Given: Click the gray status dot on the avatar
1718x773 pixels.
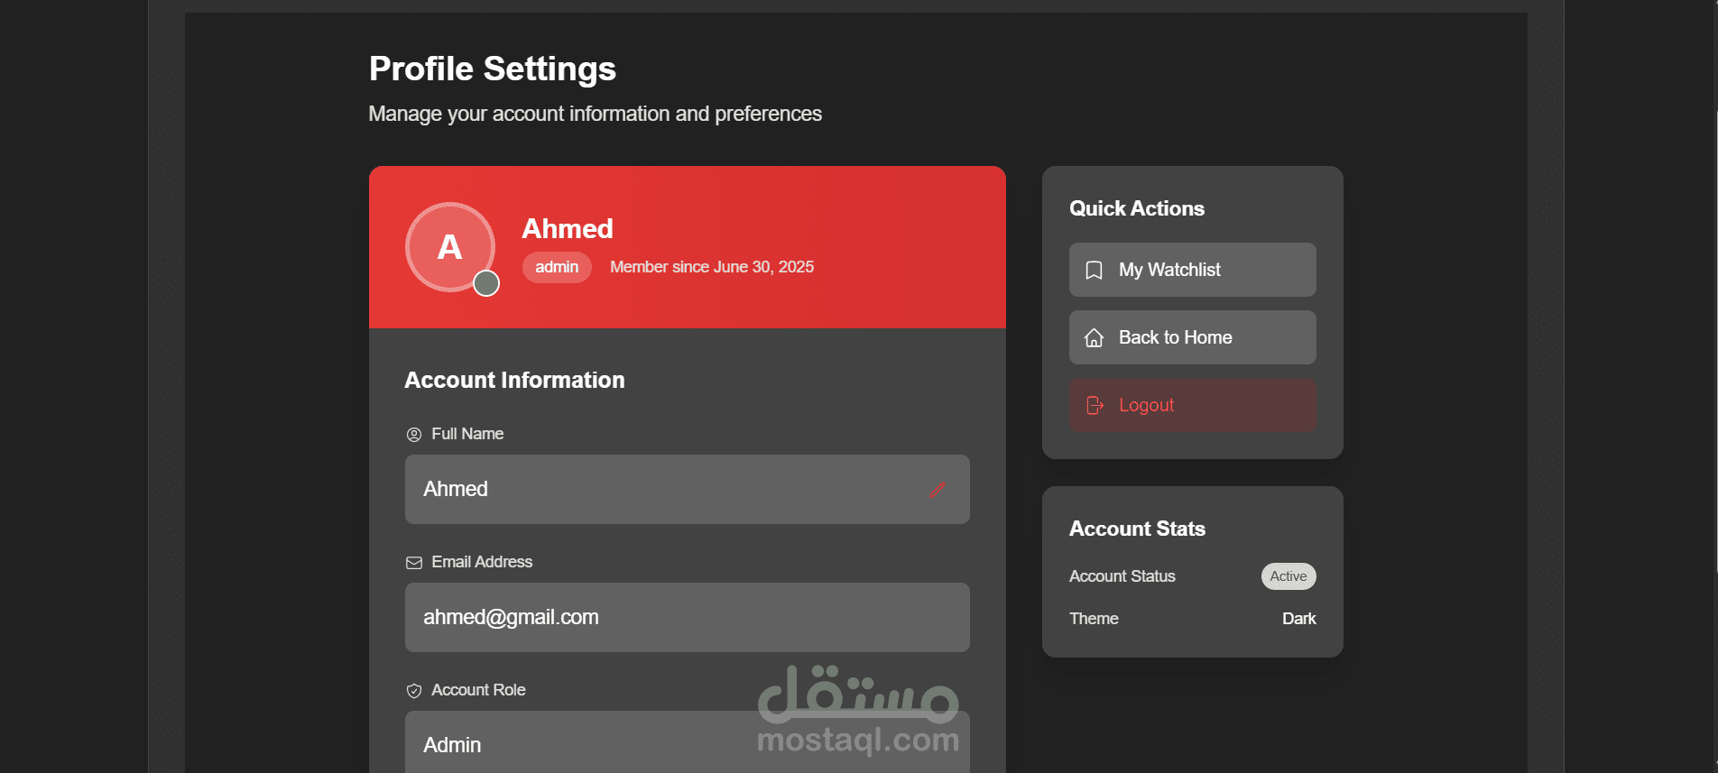Looking at the screenshot, I should (x=486, y=283).
